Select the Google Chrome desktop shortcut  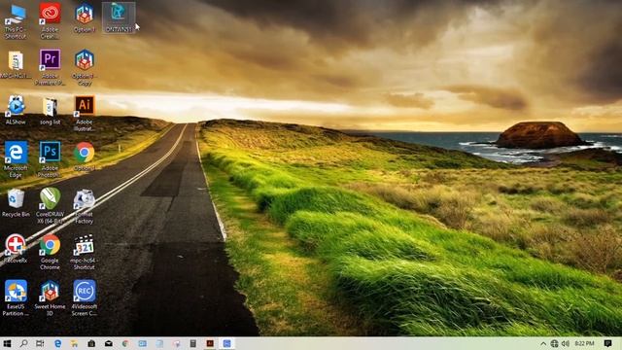tap(50, 252)
